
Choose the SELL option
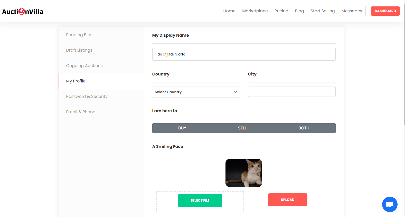coord(242,128)
